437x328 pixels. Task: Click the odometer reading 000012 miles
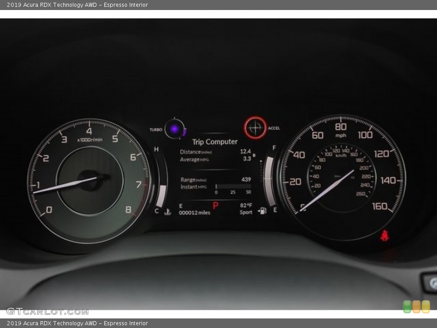pyautogui.click(x=194, y=213)
